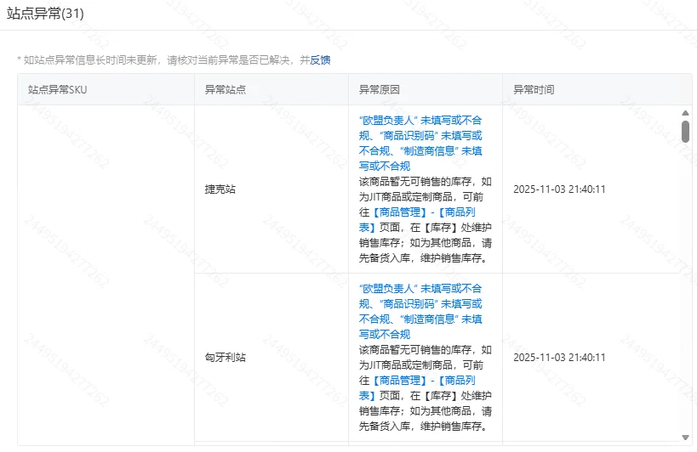The image size is (697, 452).
Task: Click the scrollbar up arrow in table
Action: coord(685,113)
